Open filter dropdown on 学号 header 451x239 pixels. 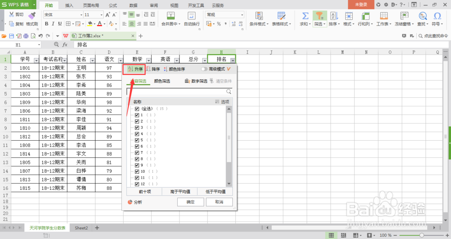click(x=36, y=60)
